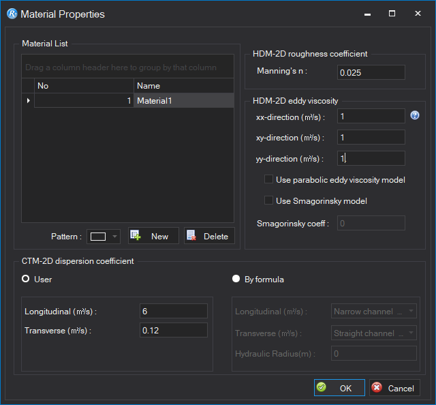
Task: Click the application logo in title bar
Action: point(12,14)
